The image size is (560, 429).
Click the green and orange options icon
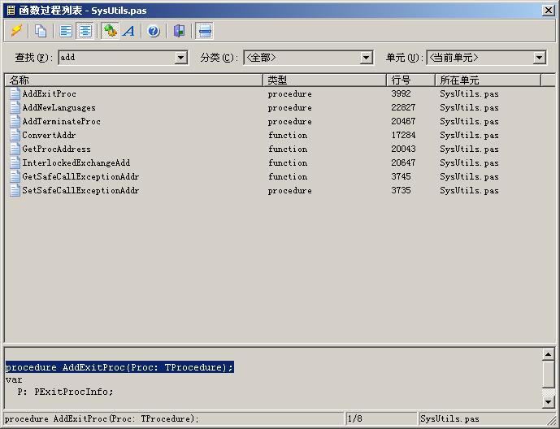(x=111, y=31)
